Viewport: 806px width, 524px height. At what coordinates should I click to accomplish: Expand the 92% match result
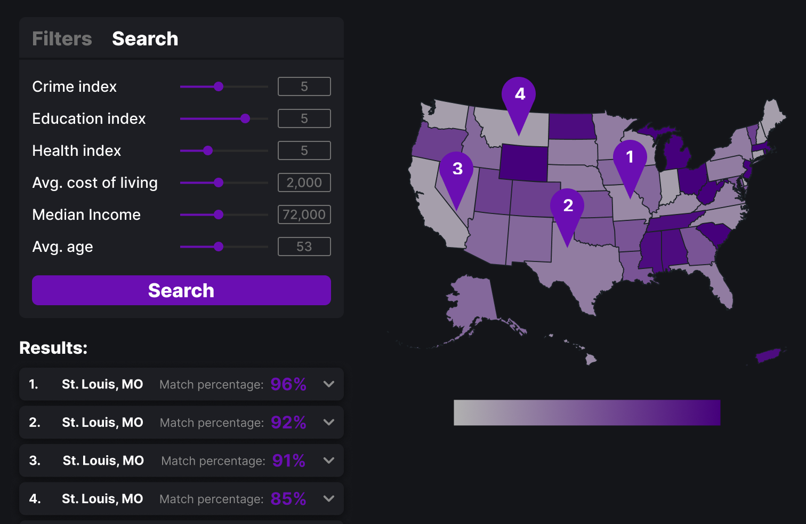329,423
